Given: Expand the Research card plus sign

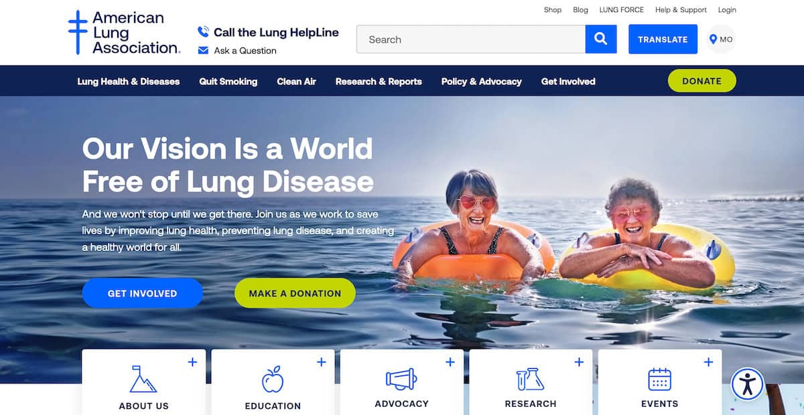Looking at the screenshot, I should 579,362.
